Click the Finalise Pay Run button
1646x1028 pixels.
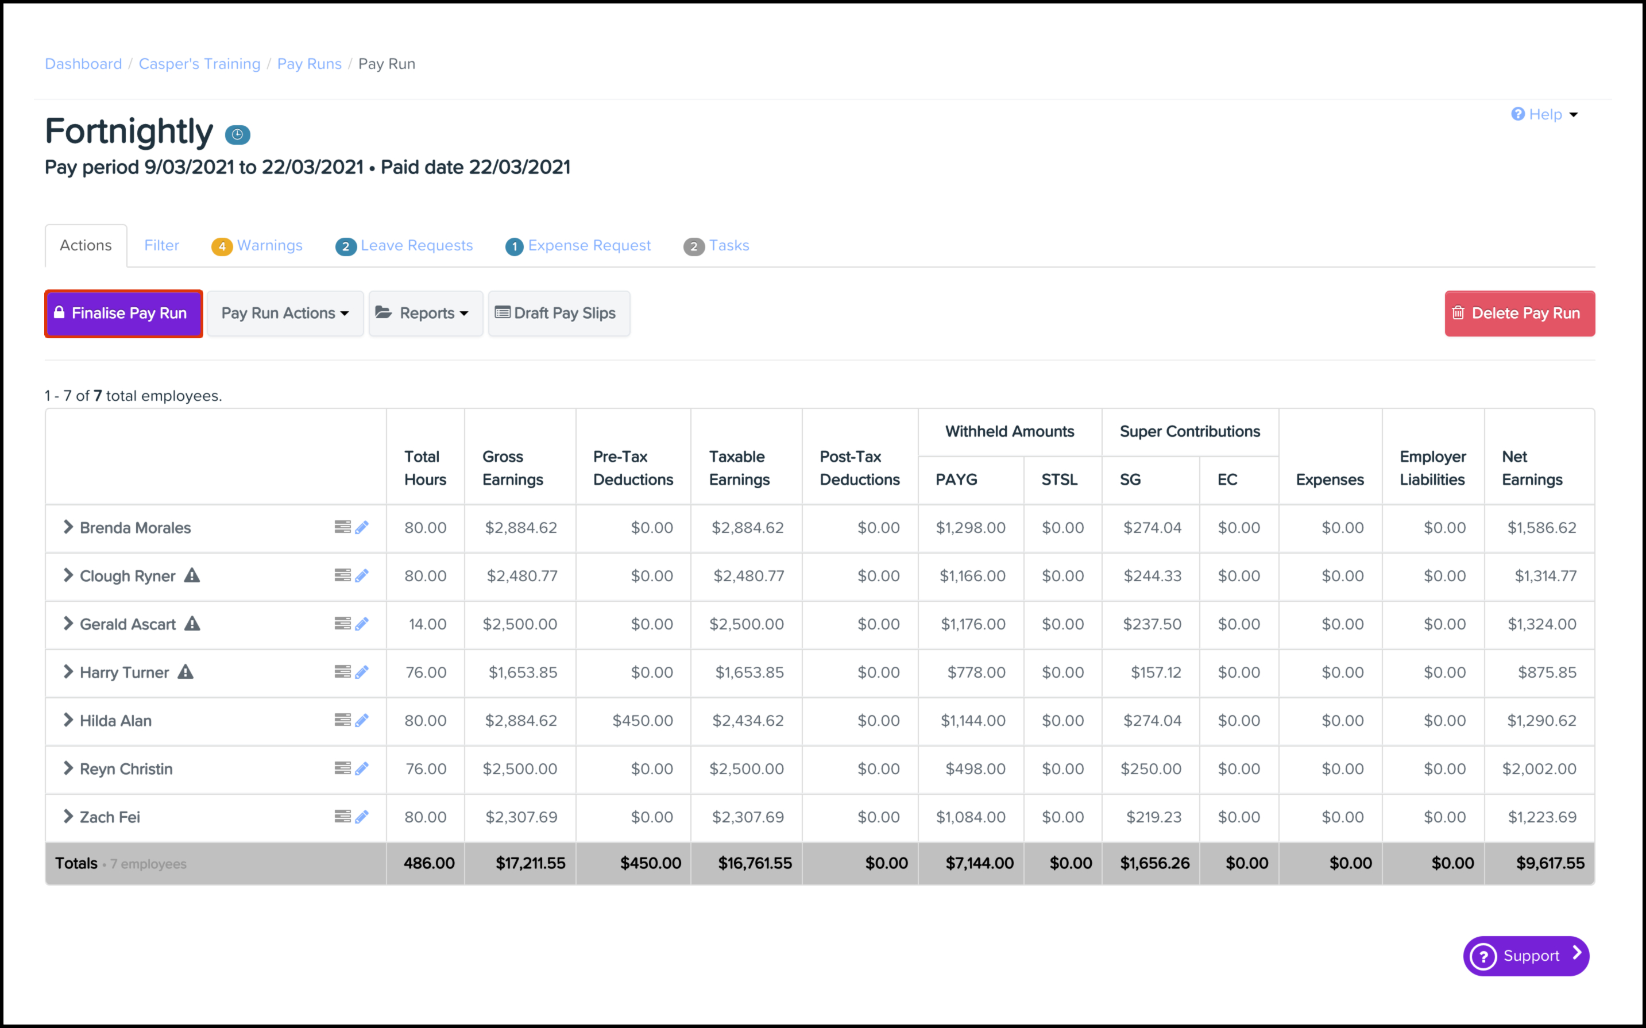123,314
